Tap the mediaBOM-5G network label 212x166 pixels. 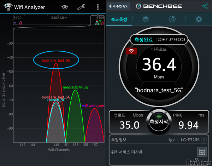tap(76, 87)
